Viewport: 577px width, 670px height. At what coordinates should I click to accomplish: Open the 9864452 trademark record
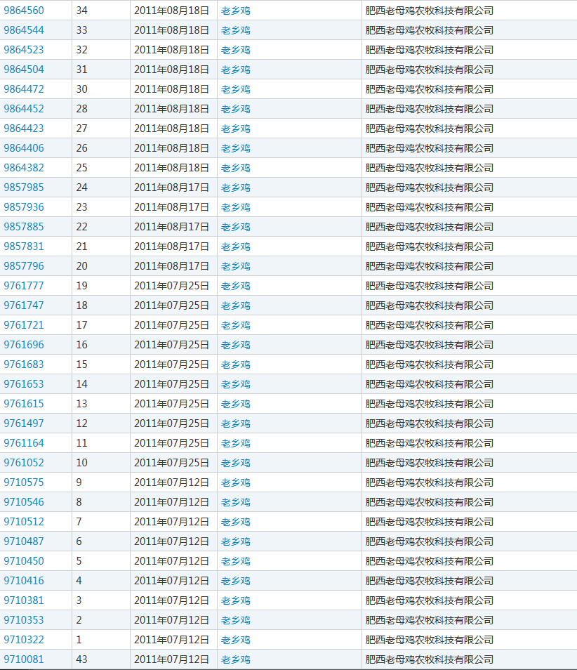(x=24, y=109)
